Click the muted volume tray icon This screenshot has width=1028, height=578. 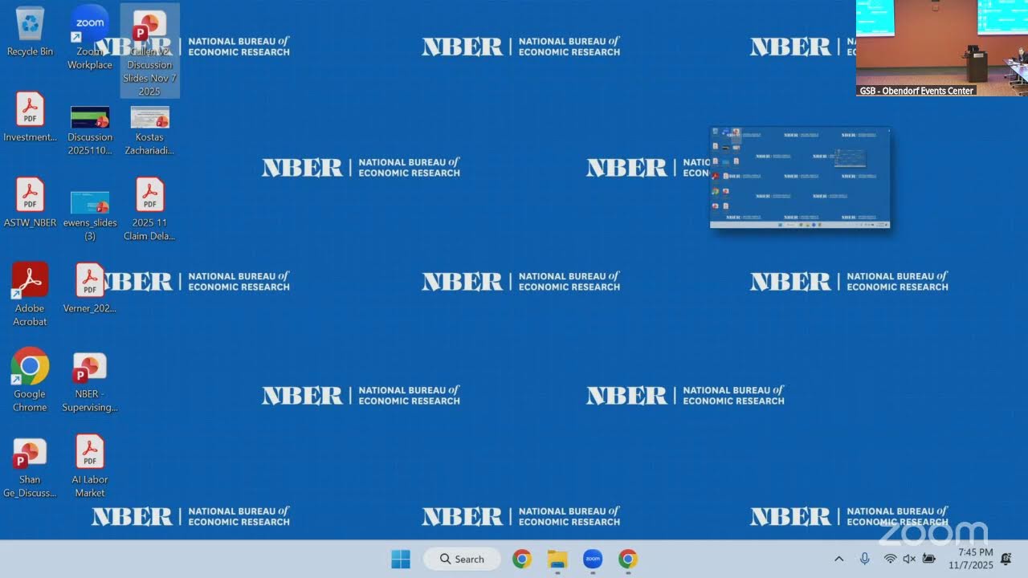pyautogui.click(x=909, y=559)
